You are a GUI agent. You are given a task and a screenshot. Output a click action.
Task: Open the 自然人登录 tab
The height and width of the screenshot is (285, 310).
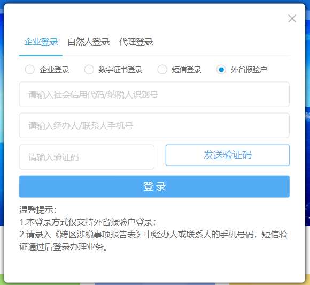point(88,42)
